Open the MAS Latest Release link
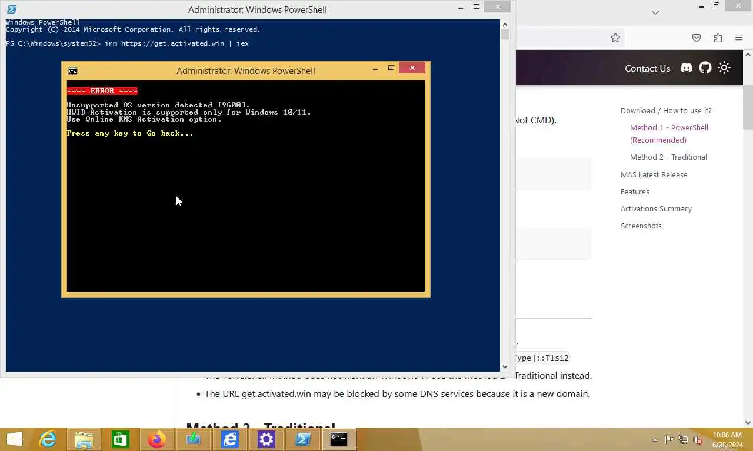The width and height of the screenshot is (753, 451). coord(654,174)
